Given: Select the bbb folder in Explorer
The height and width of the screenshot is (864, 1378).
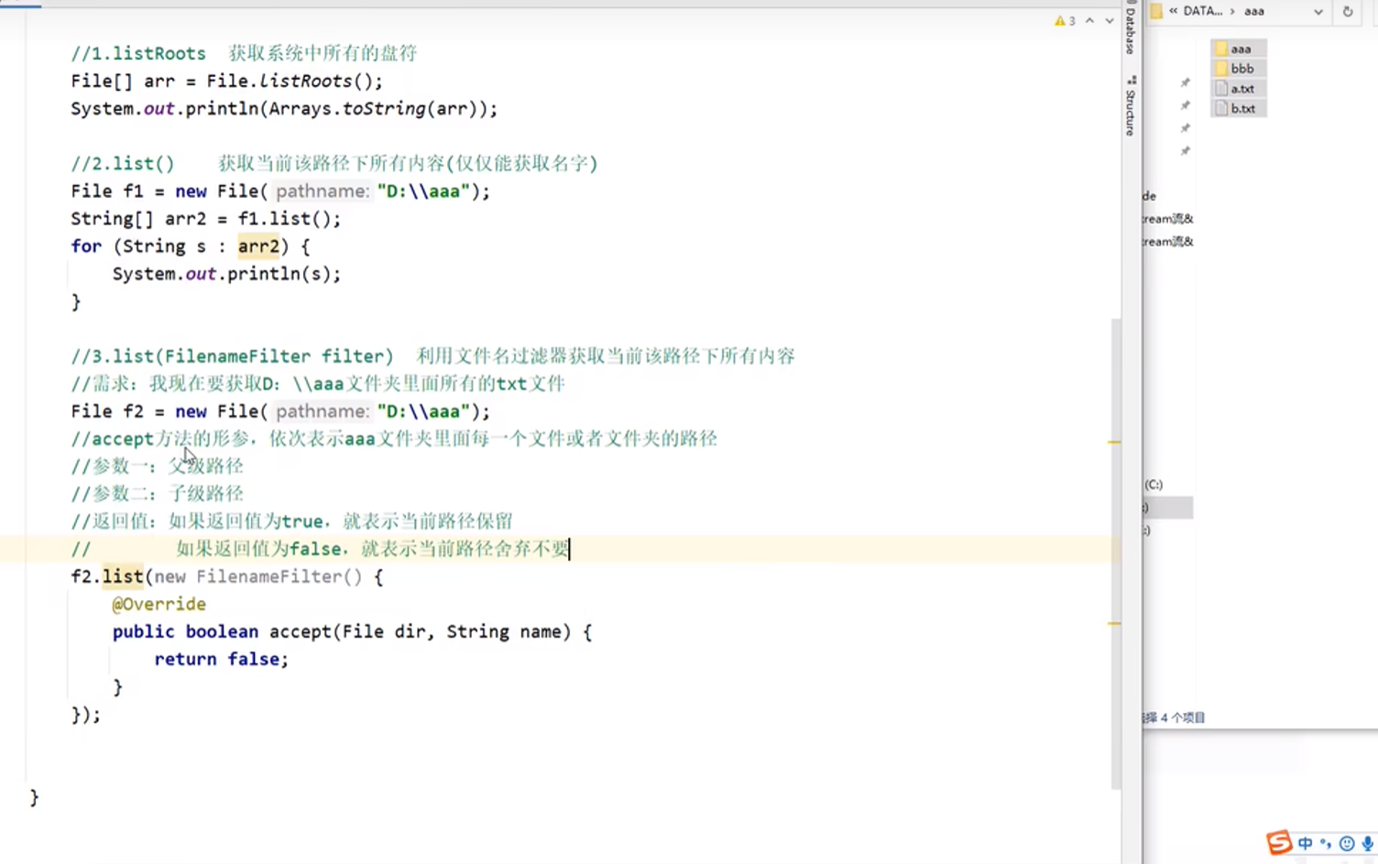Looking at the screenshot, I should click(1240, 69).
